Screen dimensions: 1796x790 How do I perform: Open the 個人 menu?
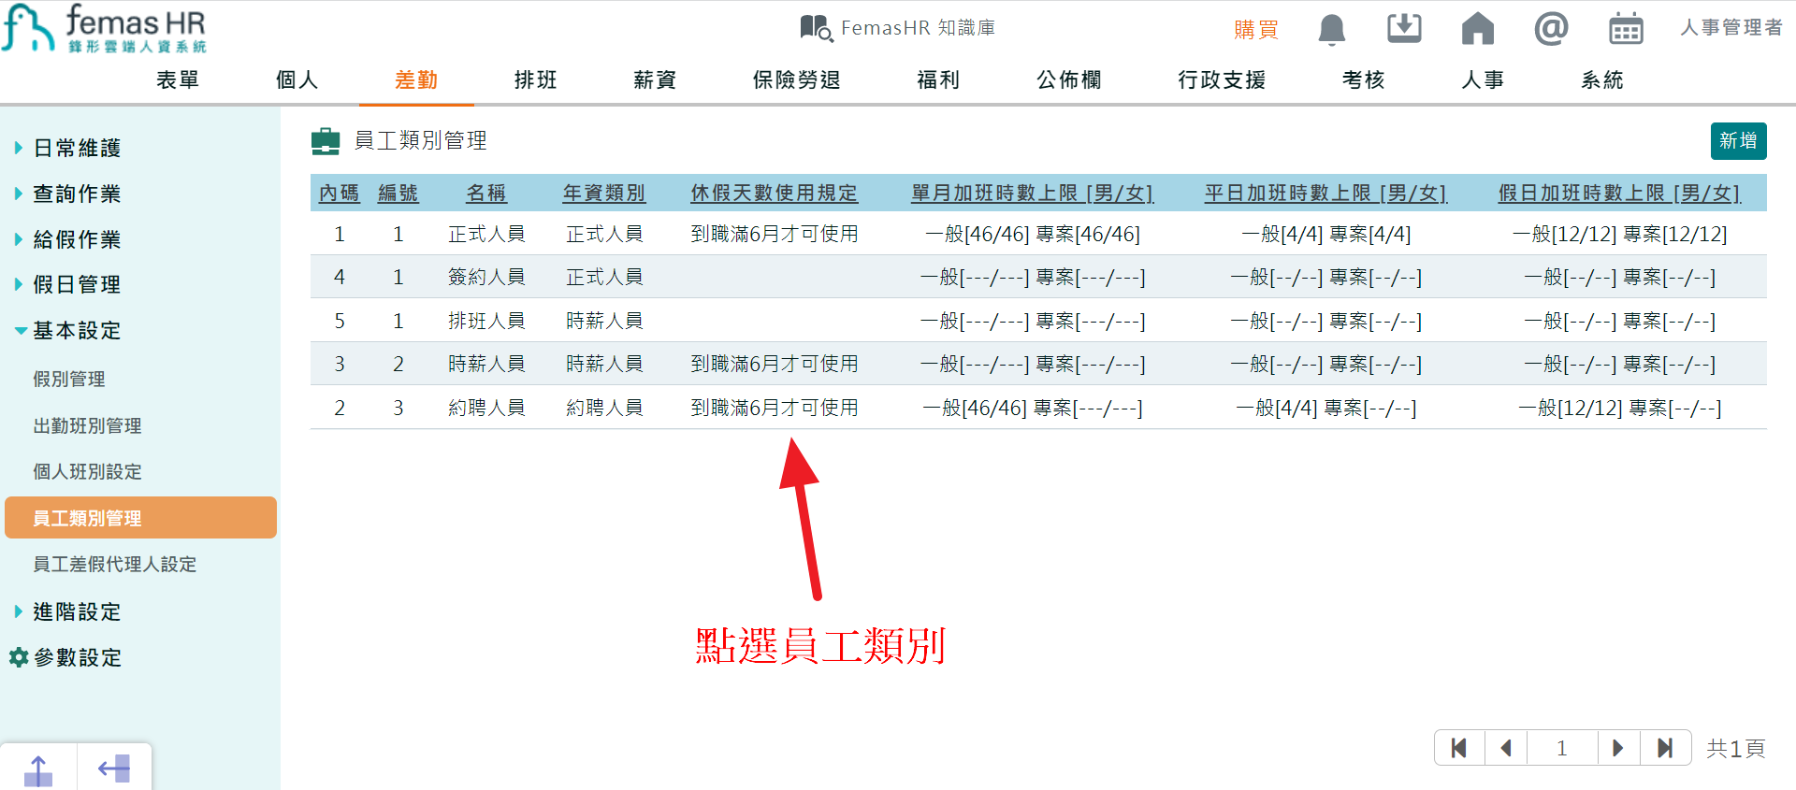297,80
